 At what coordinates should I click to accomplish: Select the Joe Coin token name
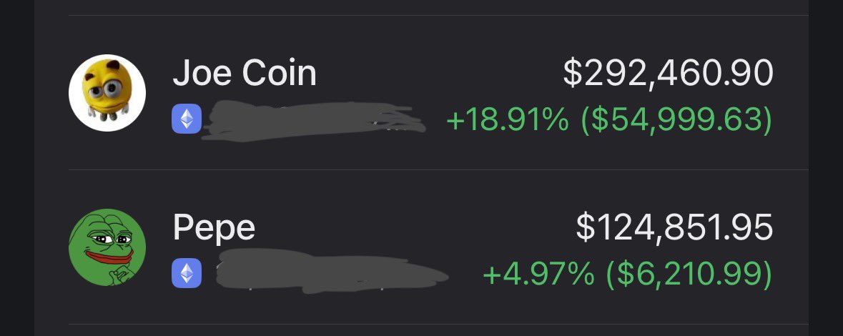245,73
